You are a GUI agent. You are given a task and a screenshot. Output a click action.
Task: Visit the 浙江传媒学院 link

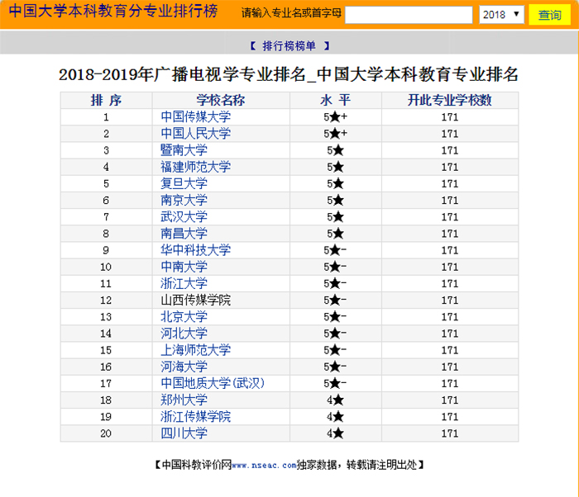195,417
